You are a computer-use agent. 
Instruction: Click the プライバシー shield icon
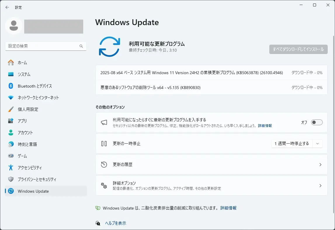click(x=11, y=179)
